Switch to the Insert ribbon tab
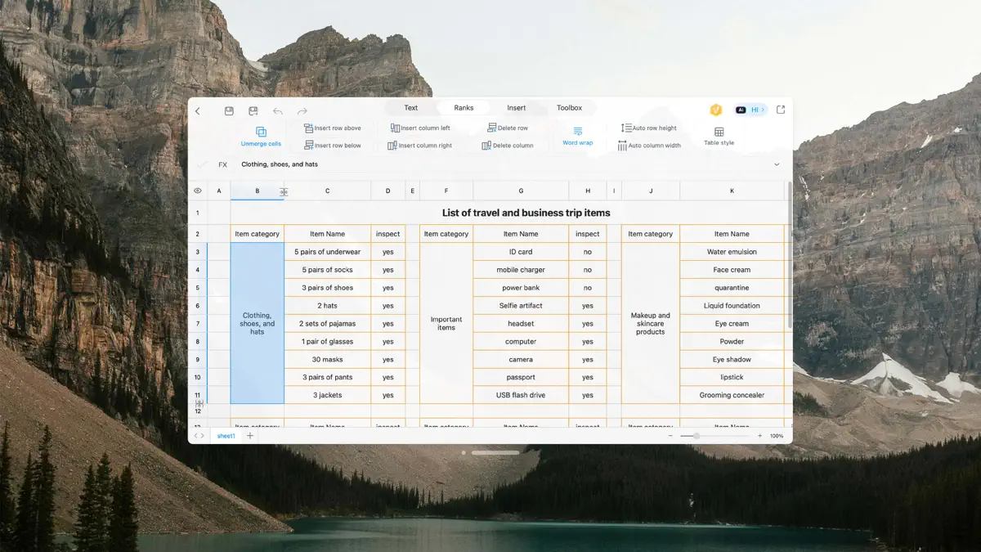 coord(517,107)
